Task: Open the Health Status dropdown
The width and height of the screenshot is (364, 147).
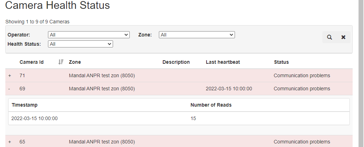Action: pos(80,44)
